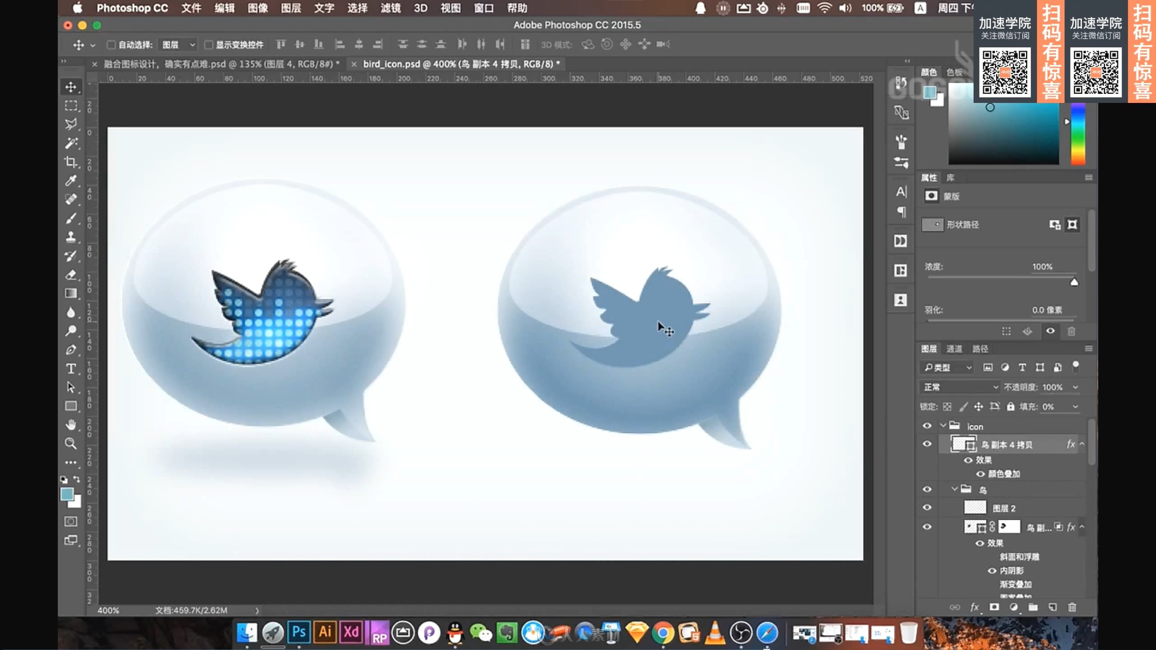Image resolution: width=1156 pixels, height=650 pixels.
Task: Delete layer with Layers panel trash icon
Action: pyautogui.click(x=1072, y=607)
